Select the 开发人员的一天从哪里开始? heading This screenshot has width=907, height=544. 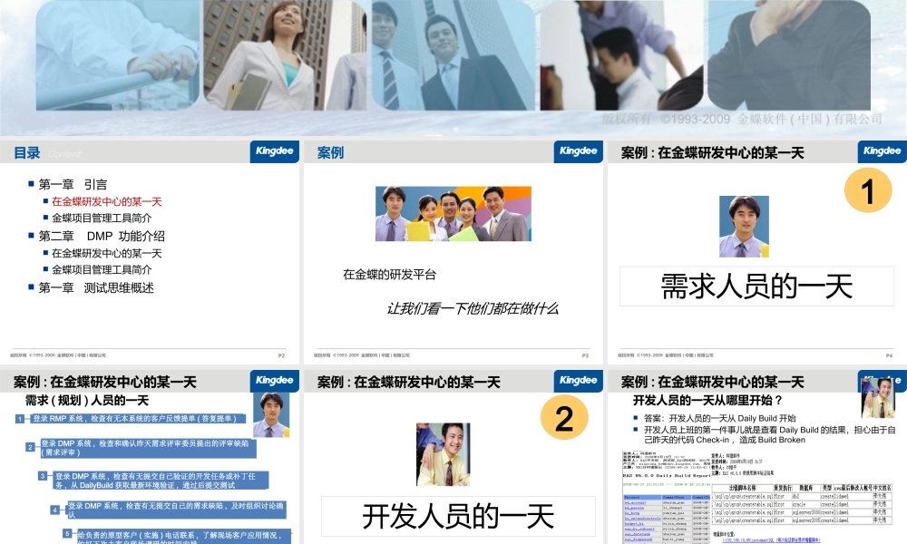pyautogui.click(x=707, y=400)
